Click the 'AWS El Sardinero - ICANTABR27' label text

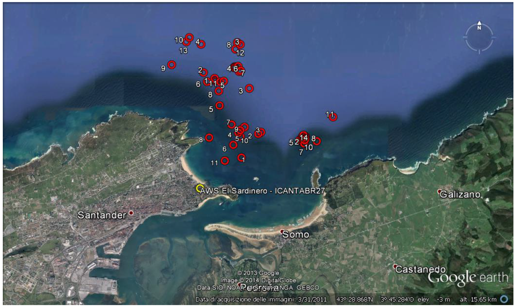262,191
